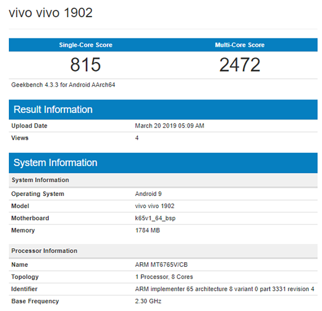
Task: Click the Topology label
Action: tap(25, 277)
